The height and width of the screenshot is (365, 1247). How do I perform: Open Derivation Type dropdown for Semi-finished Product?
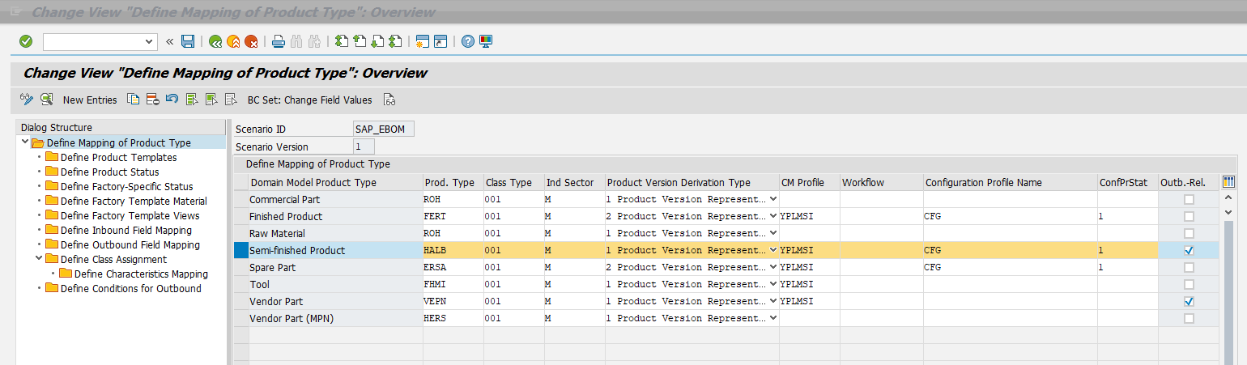click(772, 250)
